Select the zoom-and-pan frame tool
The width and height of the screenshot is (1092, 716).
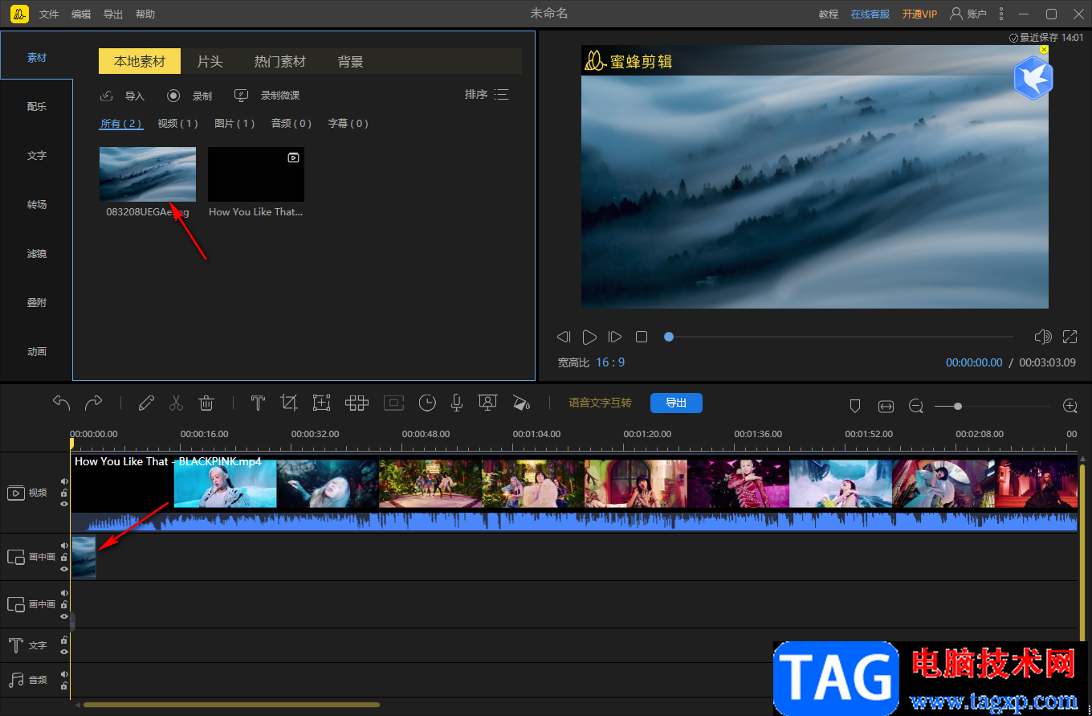[322, 403]
